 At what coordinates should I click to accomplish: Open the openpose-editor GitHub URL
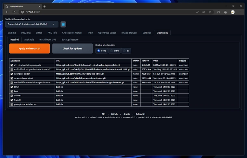(80, 74)
